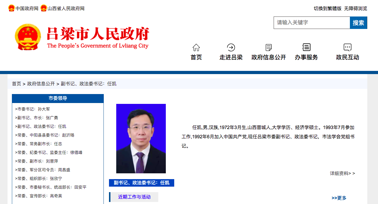The height and width of the screenshot is (204, 378).
Task: Click the portrait photo of 任凯
Action: coord(141,138)
